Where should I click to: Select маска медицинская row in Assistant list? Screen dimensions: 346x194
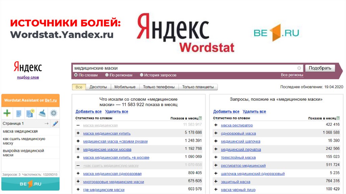[x=30, y=131]
